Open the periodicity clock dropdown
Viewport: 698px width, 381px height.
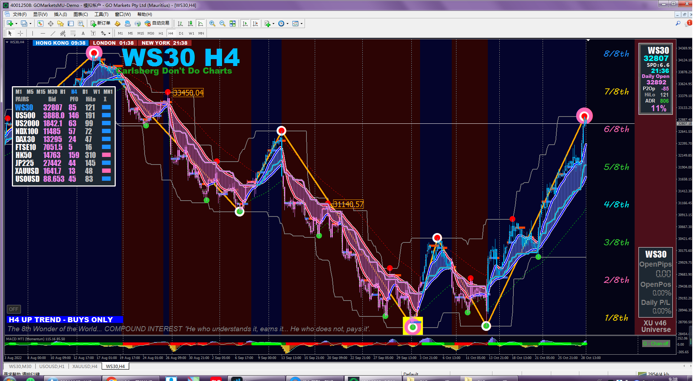coord(287,23)
